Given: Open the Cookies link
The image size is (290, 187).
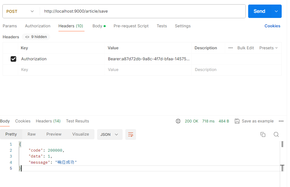Looking at the screenshot, I should pos(272,26).
